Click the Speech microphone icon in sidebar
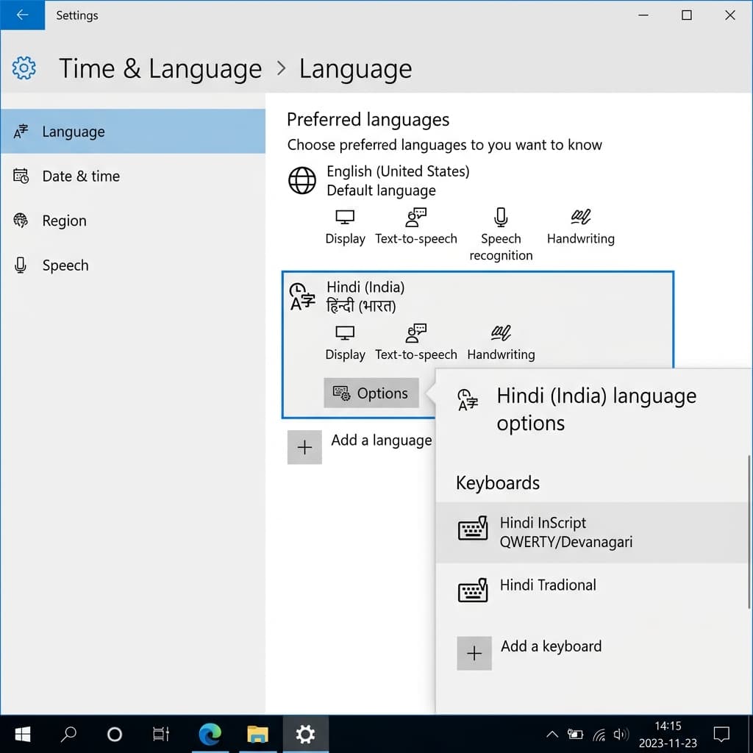 point(20,265)
